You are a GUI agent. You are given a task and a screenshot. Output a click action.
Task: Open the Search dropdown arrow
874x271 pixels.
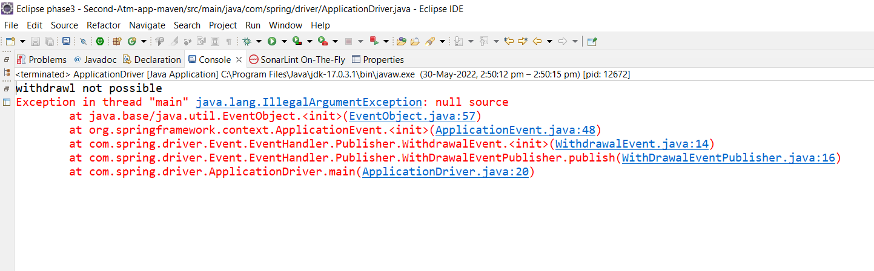click(442, 41)
